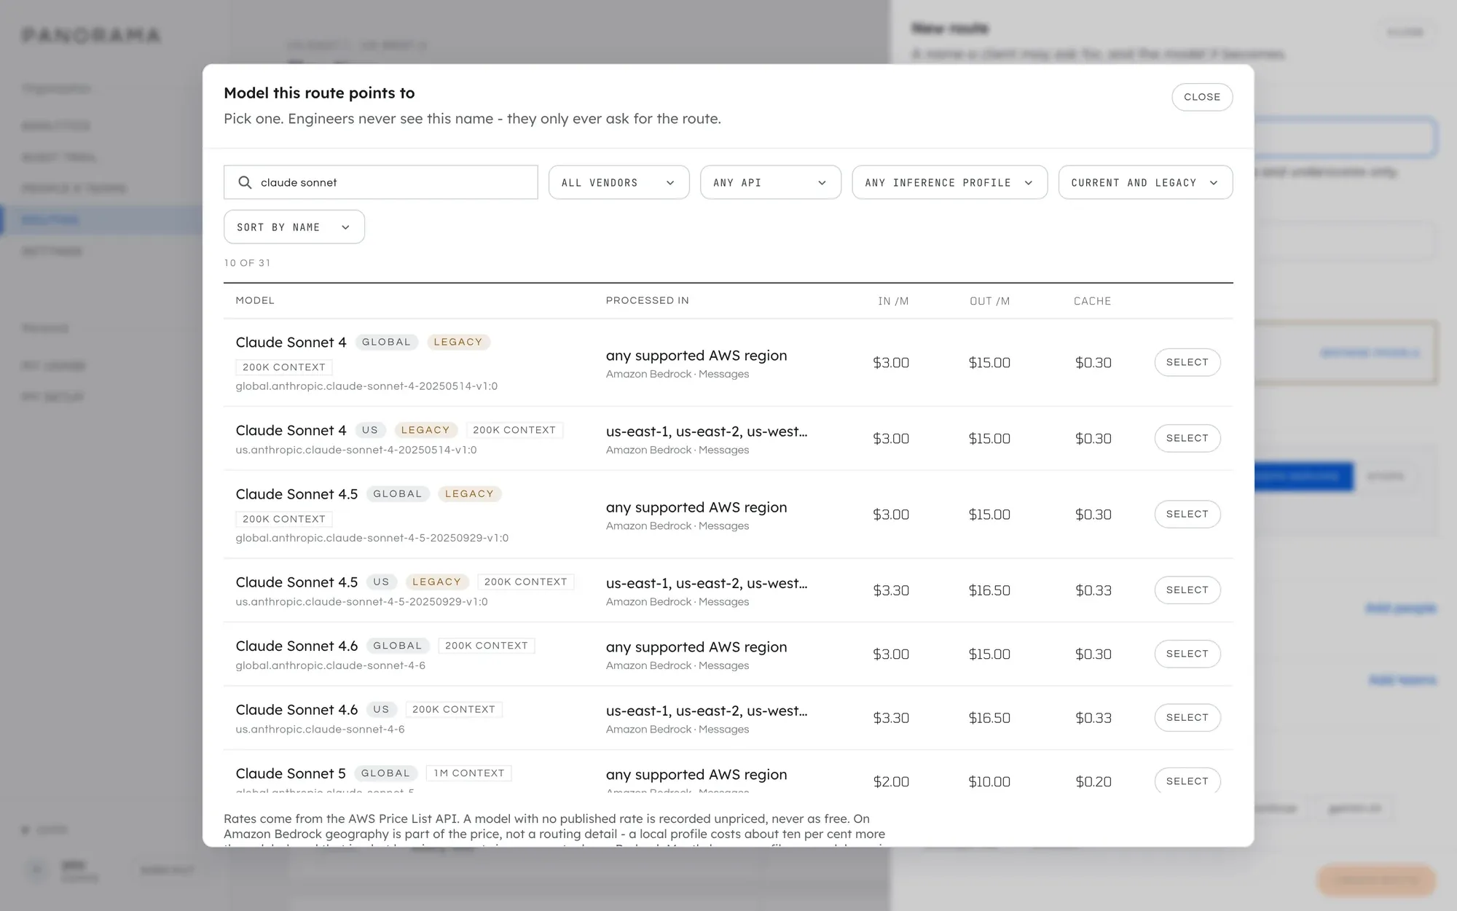This screenshot has height=911, width=1457.
Task: Open the Current and Legacy dropdown
Action: click(1145, 182)
